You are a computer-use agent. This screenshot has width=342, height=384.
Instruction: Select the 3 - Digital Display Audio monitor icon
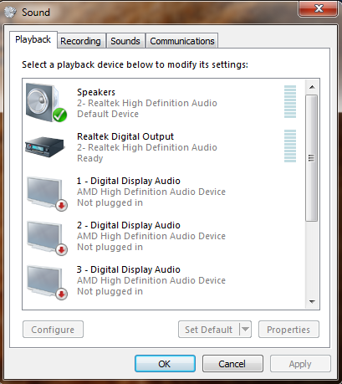click(x=47, y=282)
